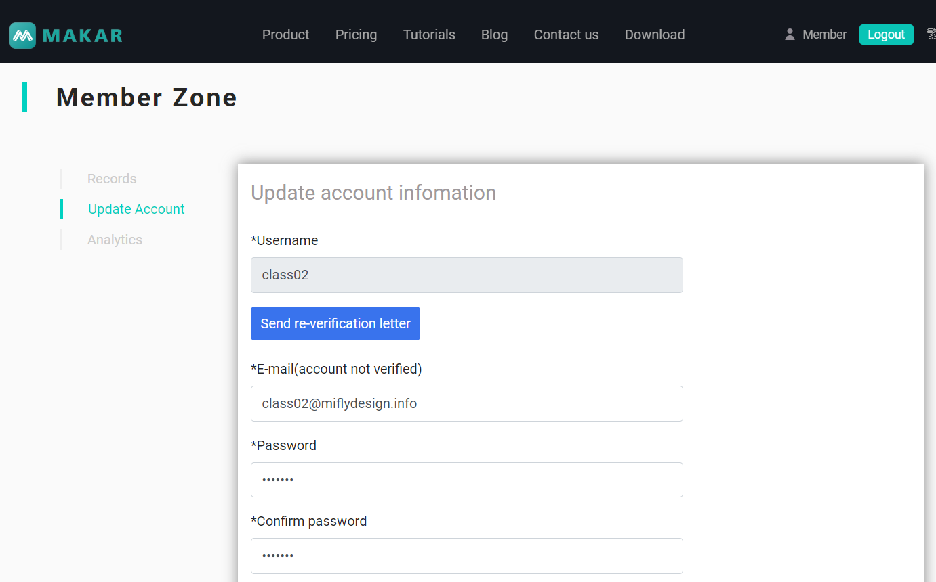Screen dimensions: 936x582
Task: Click the Member link text
Action: (824, 35)
